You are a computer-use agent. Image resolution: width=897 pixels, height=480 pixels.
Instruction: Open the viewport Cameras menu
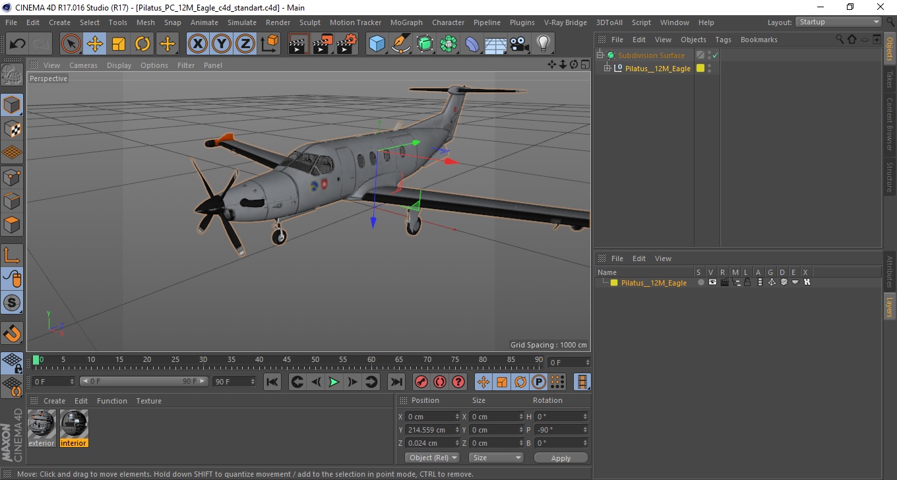[83, 65]
